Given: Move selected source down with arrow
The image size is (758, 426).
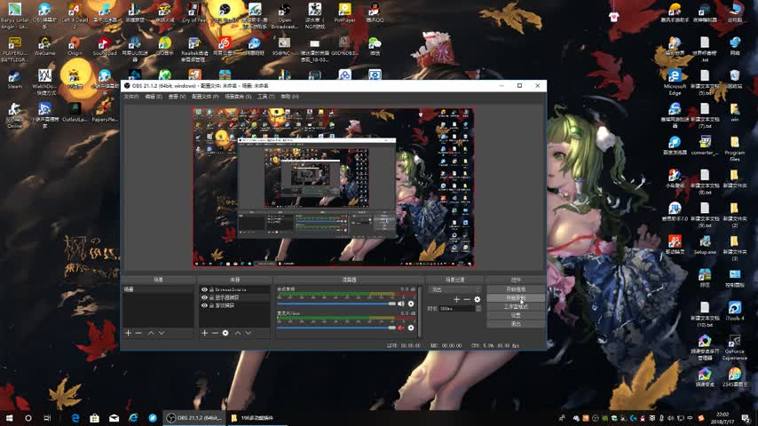Looking at the screenshot, I should (x=248, y=333).
